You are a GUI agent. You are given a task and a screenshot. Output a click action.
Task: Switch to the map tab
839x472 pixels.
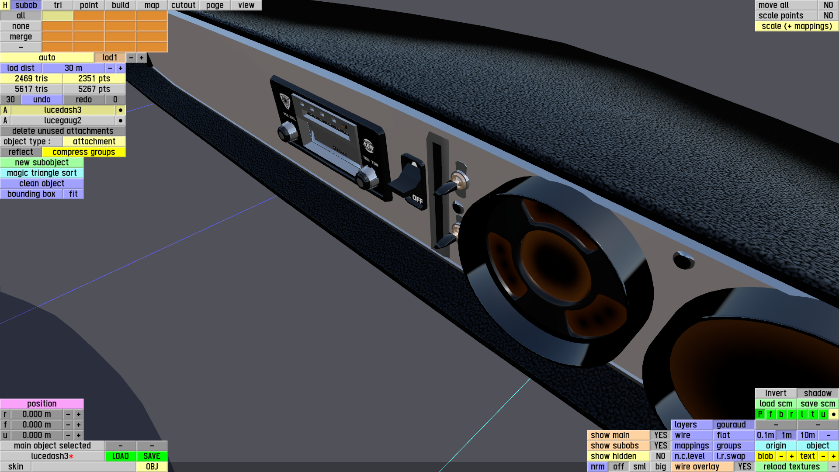(x=152, y=5)
